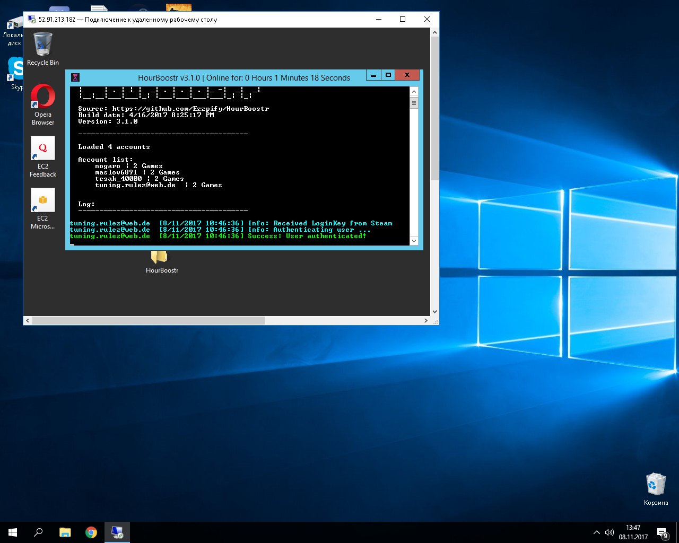Click the 'Success: User authenticated!' log line

pyautogui.click(x=218, y=236)
